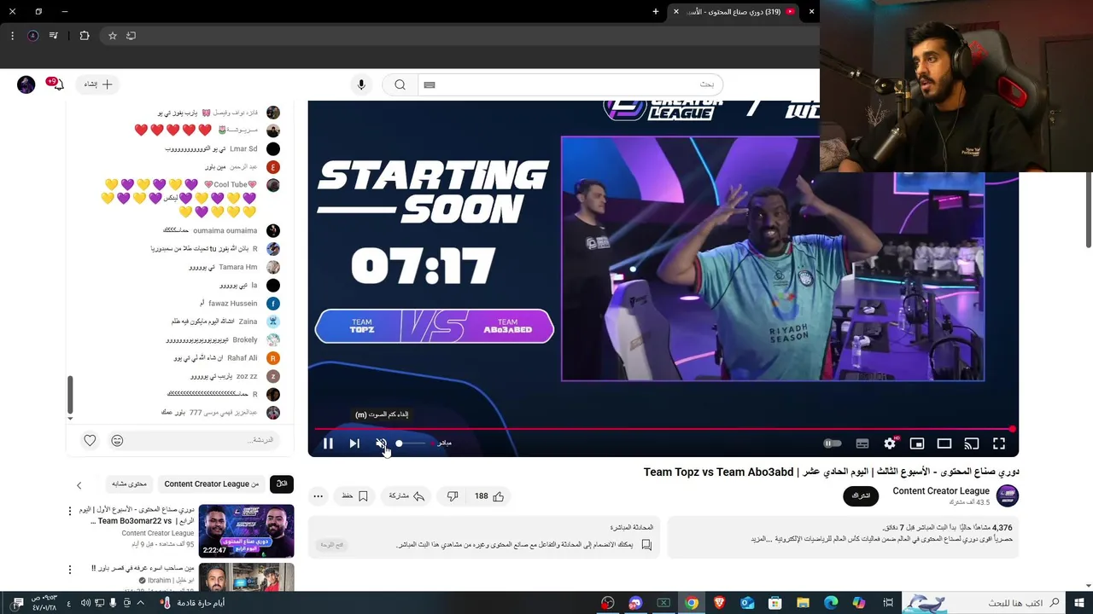
Task: Open Team Bo3omar22 recommended video thumbnail
Action: pos(246,531)
